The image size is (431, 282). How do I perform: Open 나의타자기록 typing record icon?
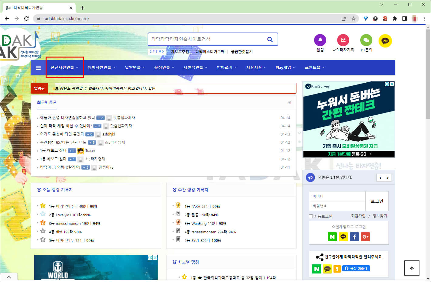tap(343, 40)
